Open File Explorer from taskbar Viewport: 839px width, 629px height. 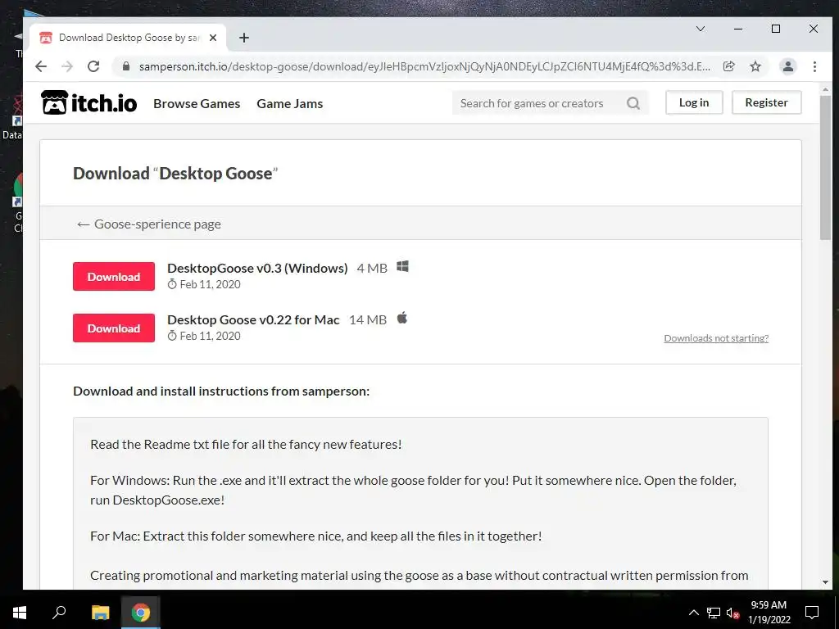tap(100, 613)
